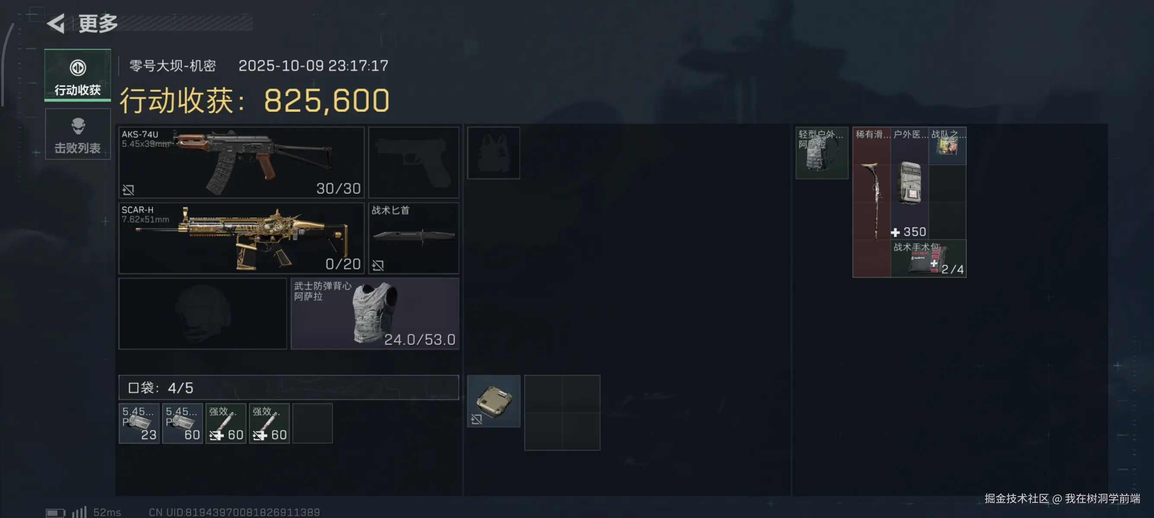
Task: Click the empty chest rig slot
Action: coord(494,153)
